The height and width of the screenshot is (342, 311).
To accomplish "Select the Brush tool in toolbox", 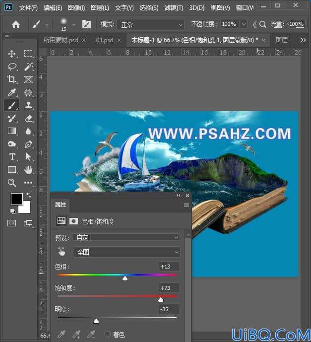I will pos(11,106).
